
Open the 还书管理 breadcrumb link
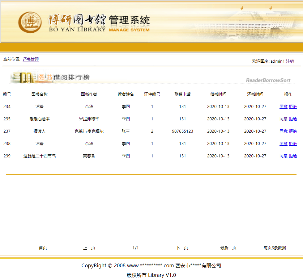click(x=31, y=60)
